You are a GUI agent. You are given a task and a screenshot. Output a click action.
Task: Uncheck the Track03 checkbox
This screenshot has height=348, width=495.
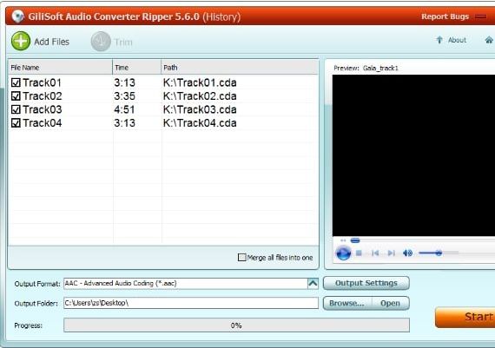pyautogui.click(x=16, y=109)
